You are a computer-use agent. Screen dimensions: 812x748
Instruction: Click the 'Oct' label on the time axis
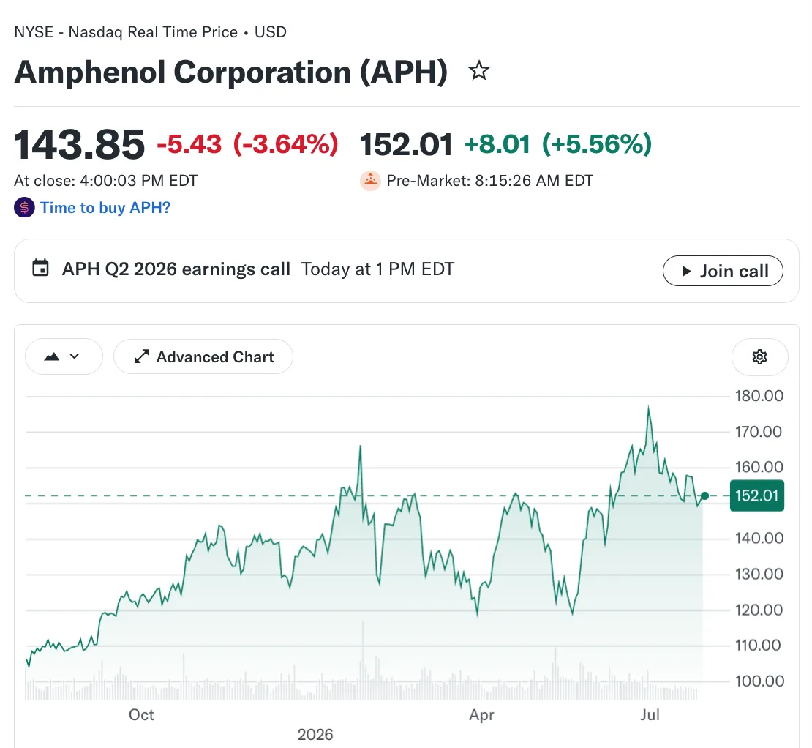pyautogui.click(x=141, y=715)
